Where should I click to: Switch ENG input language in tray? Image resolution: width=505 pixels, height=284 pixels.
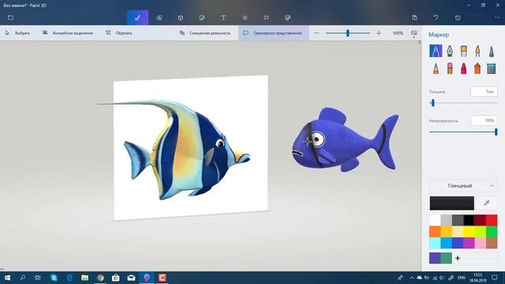click(462, 278)
